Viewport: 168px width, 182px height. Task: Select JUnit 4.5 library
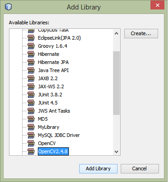pyautogui.click(x=48, y=103)
